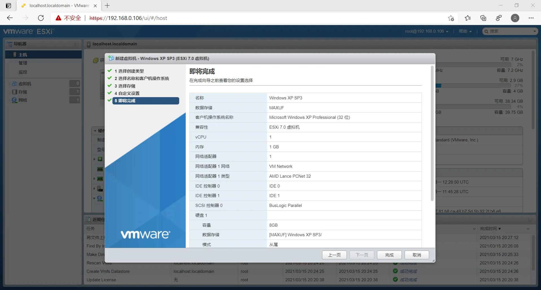Click the 搜索 search field
Image resolution: width=541 pixels, height=290 pixels.
point(510,31)
